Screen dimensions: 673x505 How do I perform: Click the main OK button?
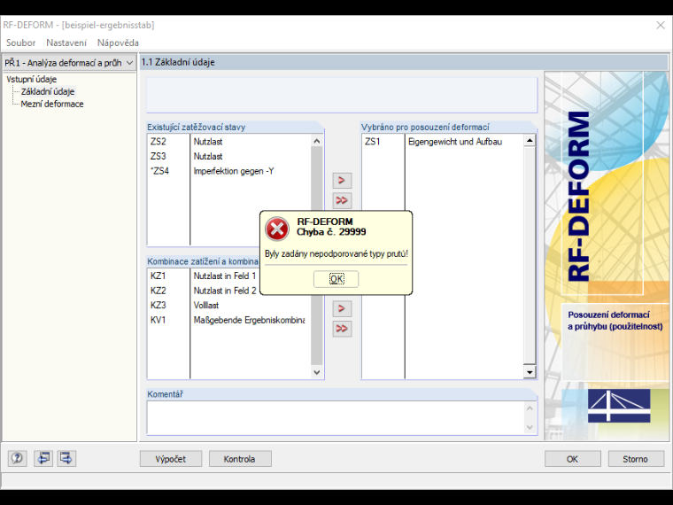[x=573, y=459]
